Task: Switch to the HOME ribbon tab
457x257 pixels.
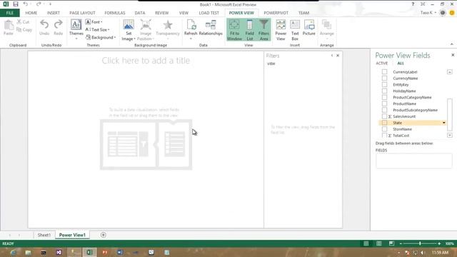Action: pyautogui.click(x=31, y=13)
